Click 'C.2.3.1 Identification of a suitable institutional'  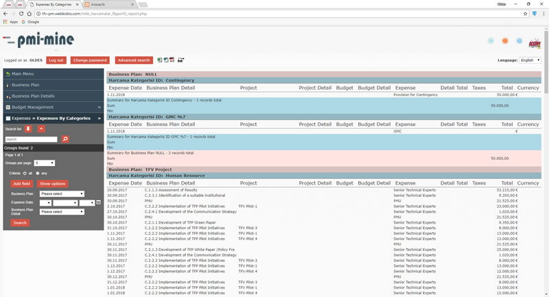point(185,195)
